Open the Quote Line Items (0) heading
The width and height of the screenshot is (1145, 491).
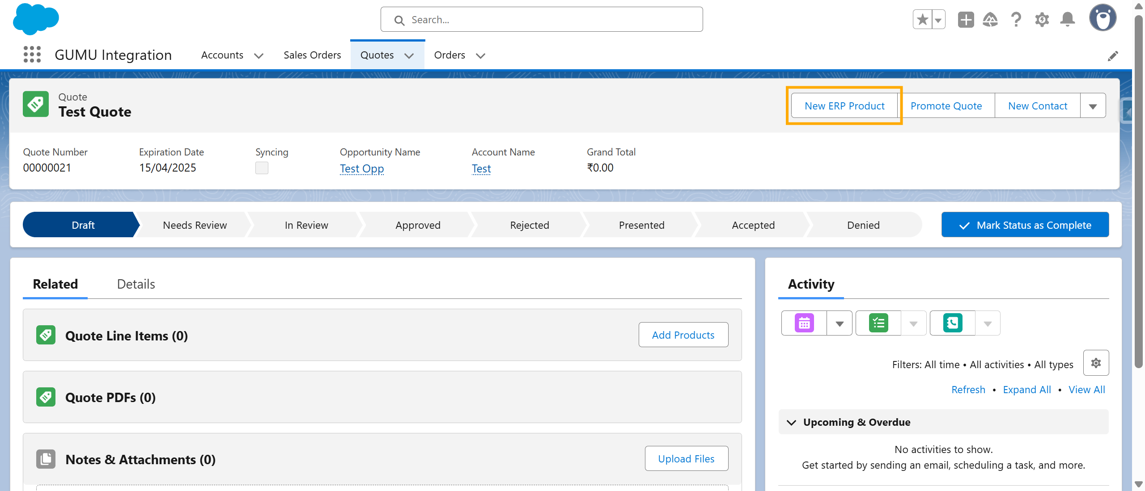[127, 336]
